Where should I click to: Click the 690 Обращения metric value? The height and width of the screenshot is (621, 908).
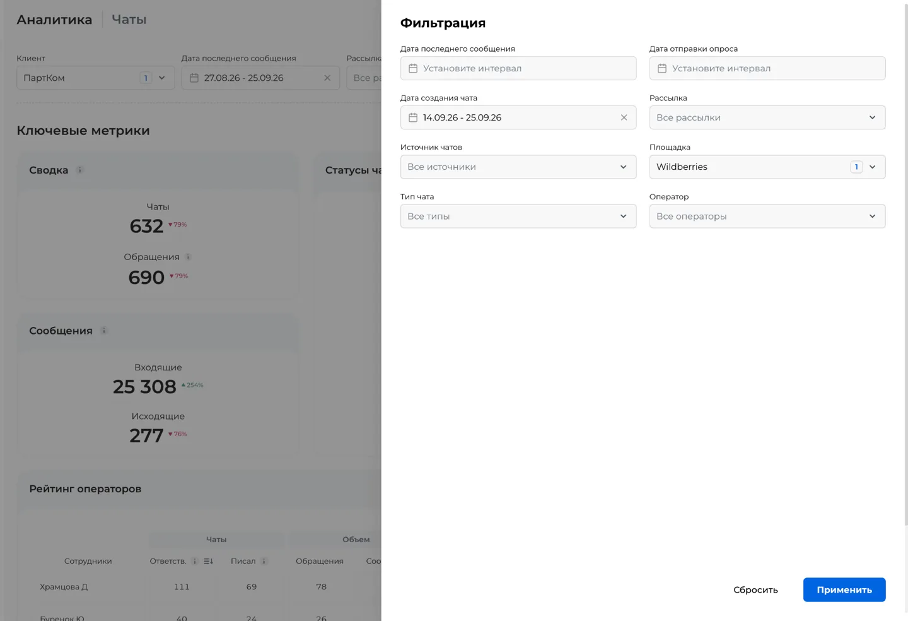(x=146, y=277)
